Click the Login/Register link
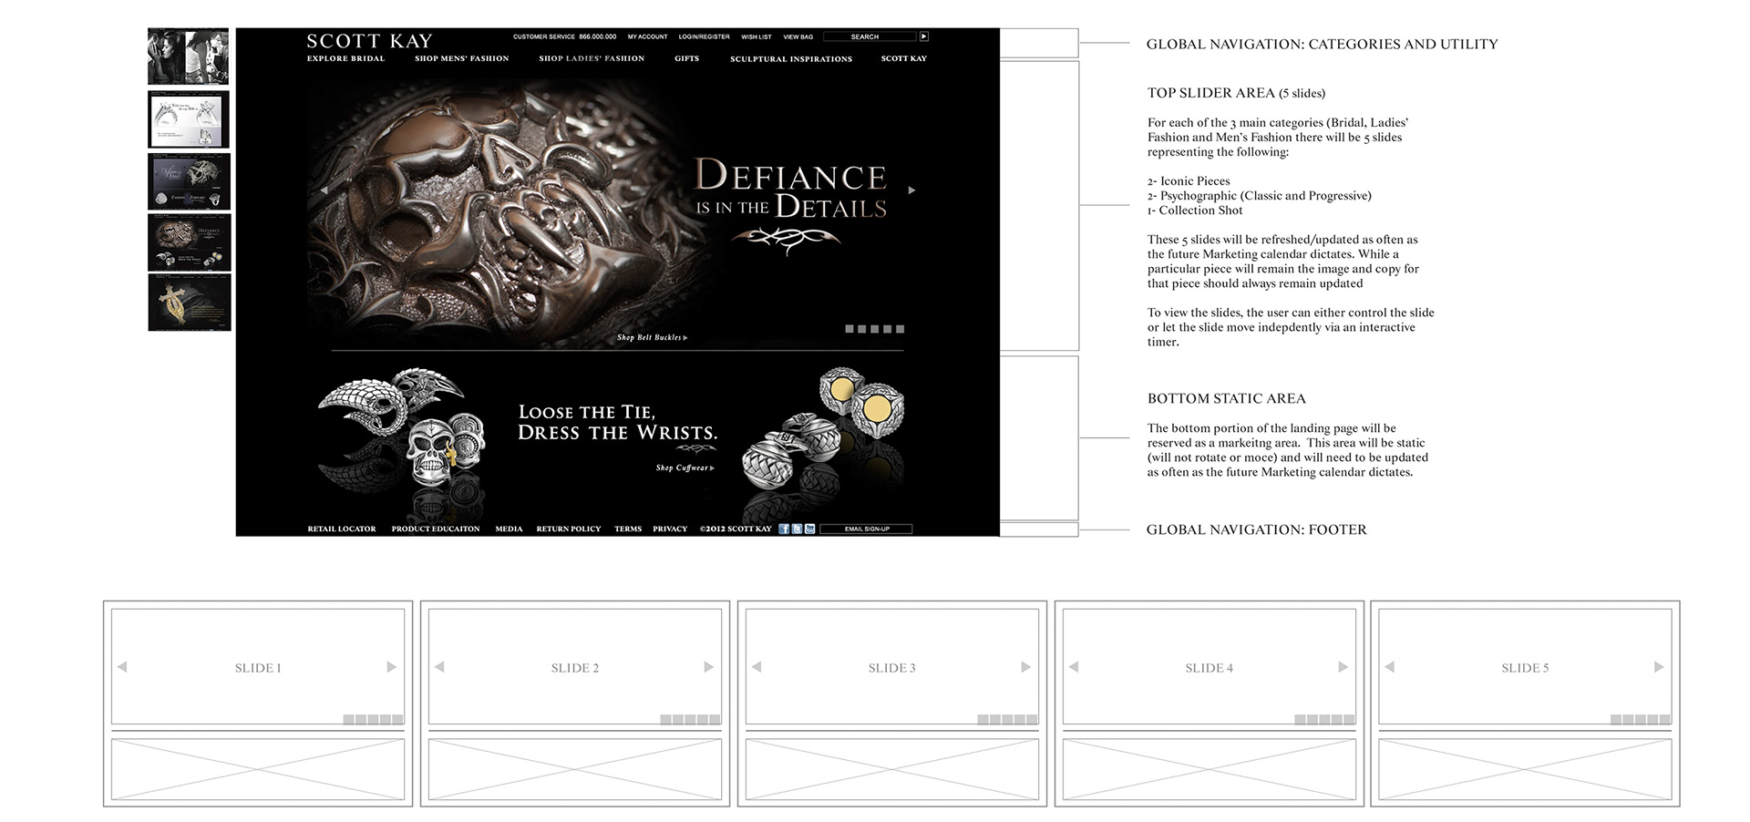The height and width of the screenshot is (822, 1750). pos(704,37)
